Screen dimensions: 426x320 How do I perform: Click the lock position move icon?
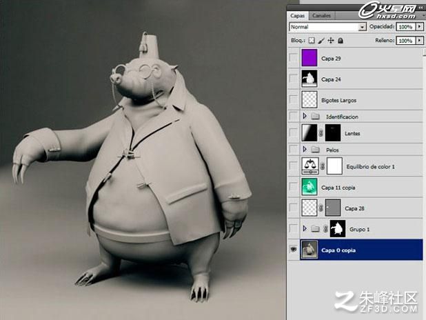[331, 41]
